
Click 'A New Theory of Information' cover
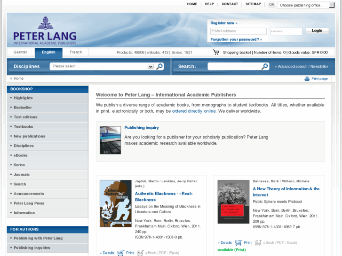click(233, 202)
